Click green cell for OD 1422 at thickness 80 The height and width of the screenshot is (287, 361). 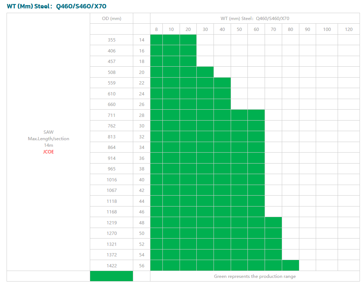point(290,266)
